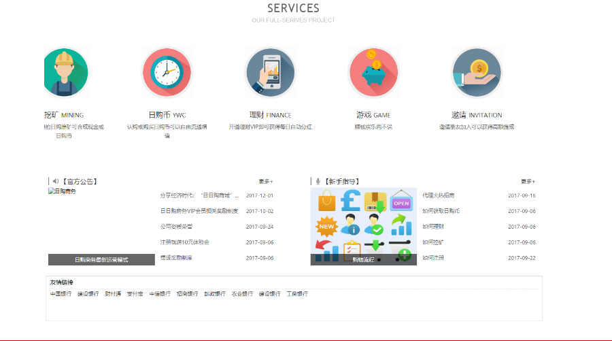This screenshot has width=612, height=341.
Task: Click date 2017-12-01 in announcements
Action: pos(260,195)
